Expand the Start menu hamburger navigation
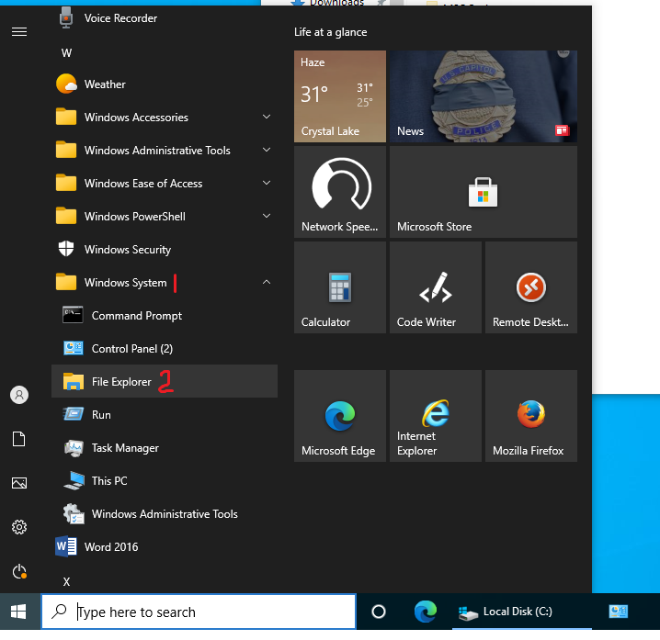Viewport: 660px width, 640px height. (19, 31)
